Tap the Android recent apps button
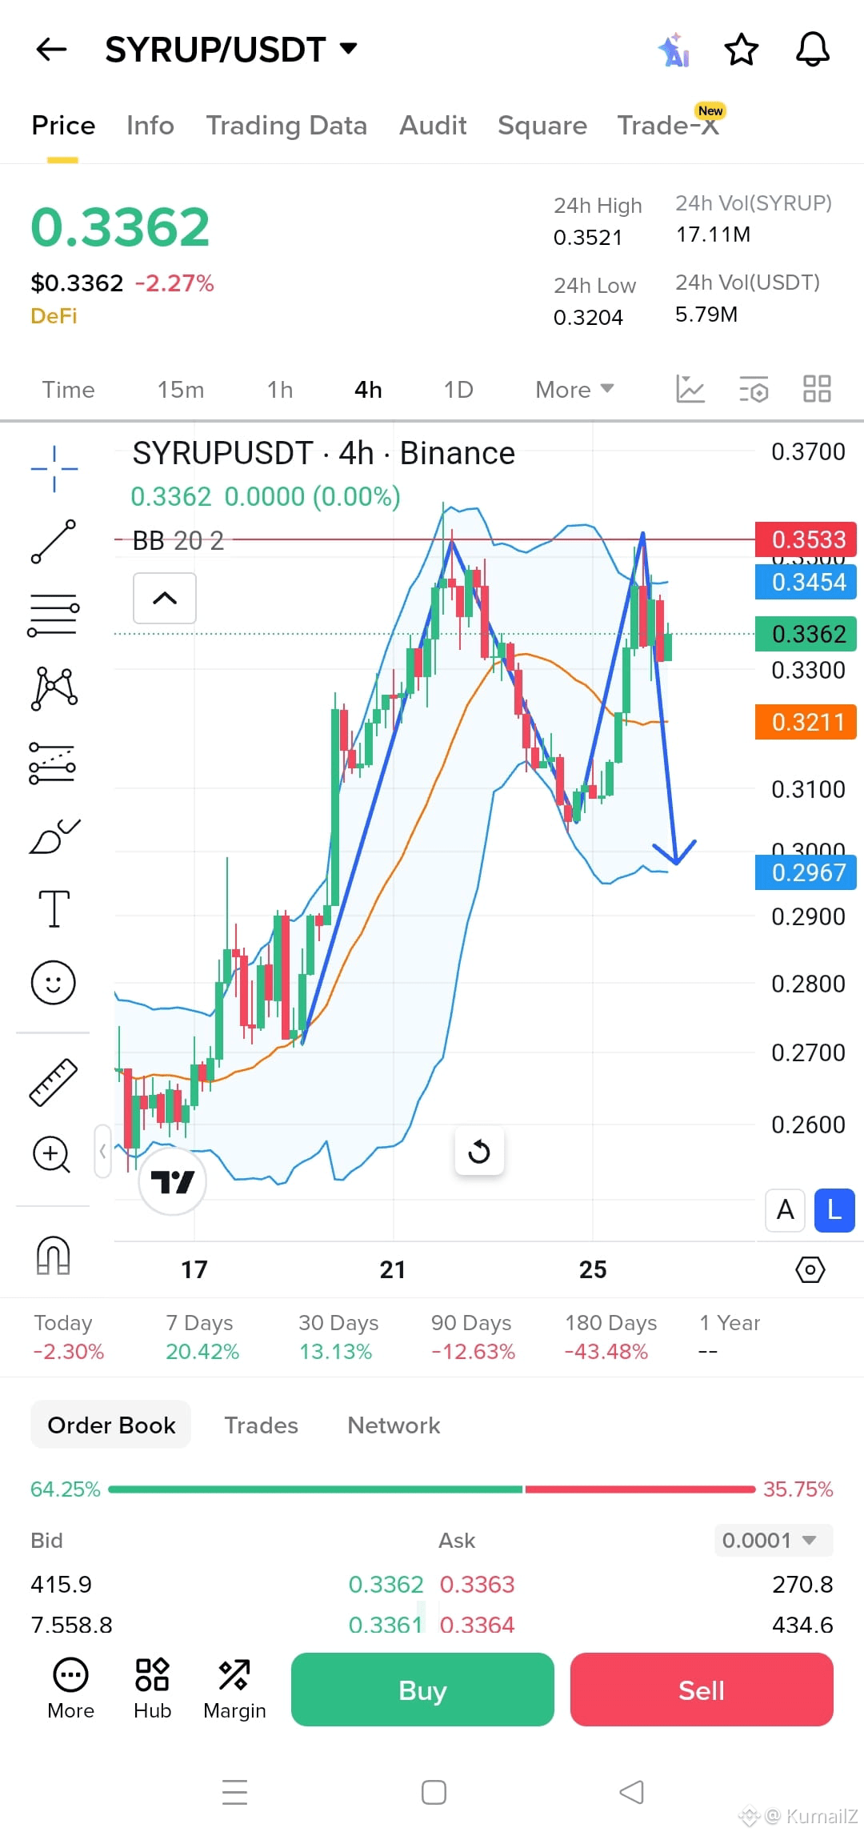This screenshot has width=864, height=1836. pyautogui.click(x=234, y=1792)
